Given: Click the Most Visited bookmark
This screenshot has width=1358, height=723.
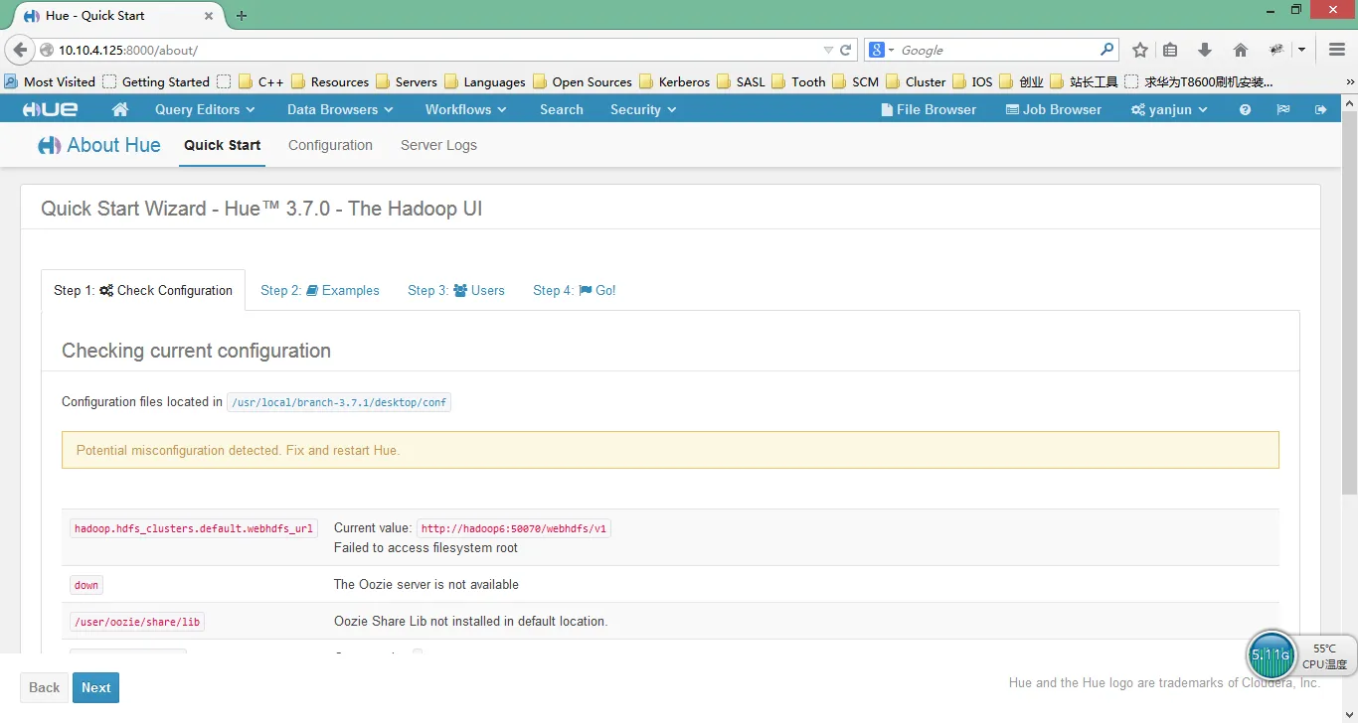Looking at the screenshot, I should [50, 81].
